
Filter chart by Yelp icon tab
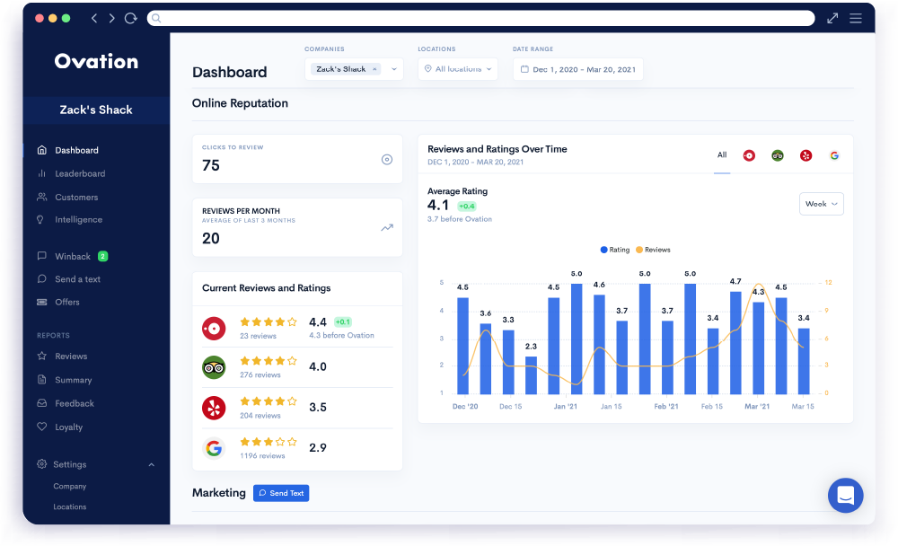tap(806, 155)
